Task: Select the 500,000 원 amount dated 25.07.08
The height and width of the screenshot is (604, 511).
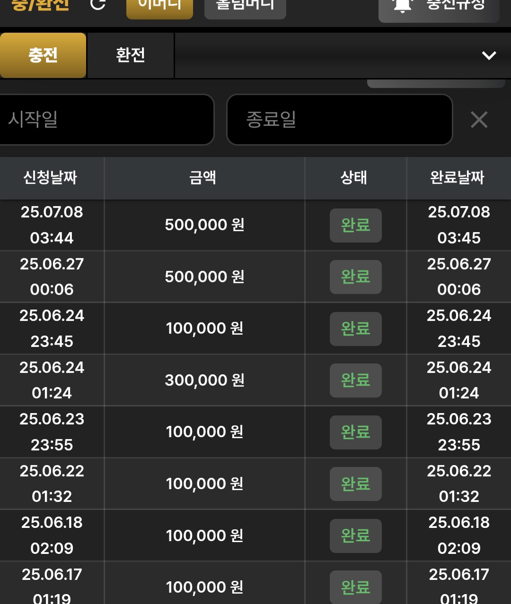Action: (204, 225)
